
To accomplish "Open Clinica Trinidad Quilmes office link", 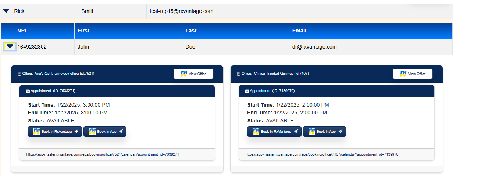I will [281, 74].
